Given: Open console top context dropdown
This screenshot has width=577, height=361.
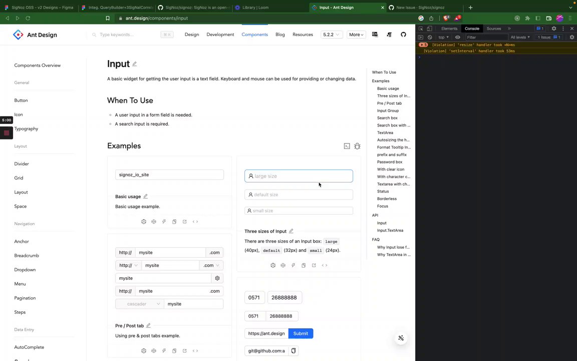Looking at the screenshot, I should tap(443, 37).
